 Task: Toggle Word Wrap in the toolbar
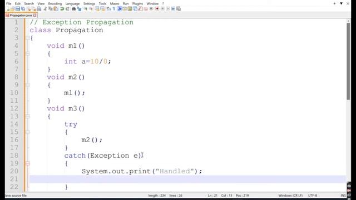point(108,9)
